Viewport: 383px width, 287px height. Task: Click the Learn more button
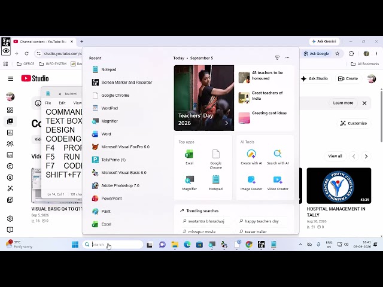[343, 103]
